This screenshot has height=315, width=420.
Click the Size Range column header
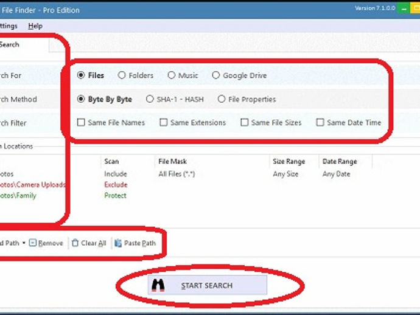coord(289,161)
